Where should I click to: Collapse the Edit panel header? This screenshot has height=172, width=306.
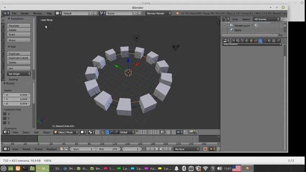[11, 47]
